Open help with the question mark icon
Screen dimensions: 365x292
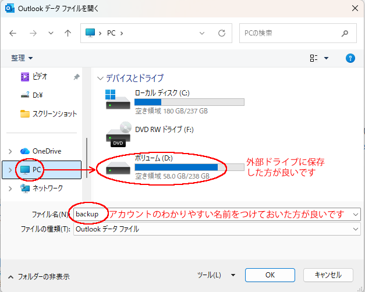350,58
